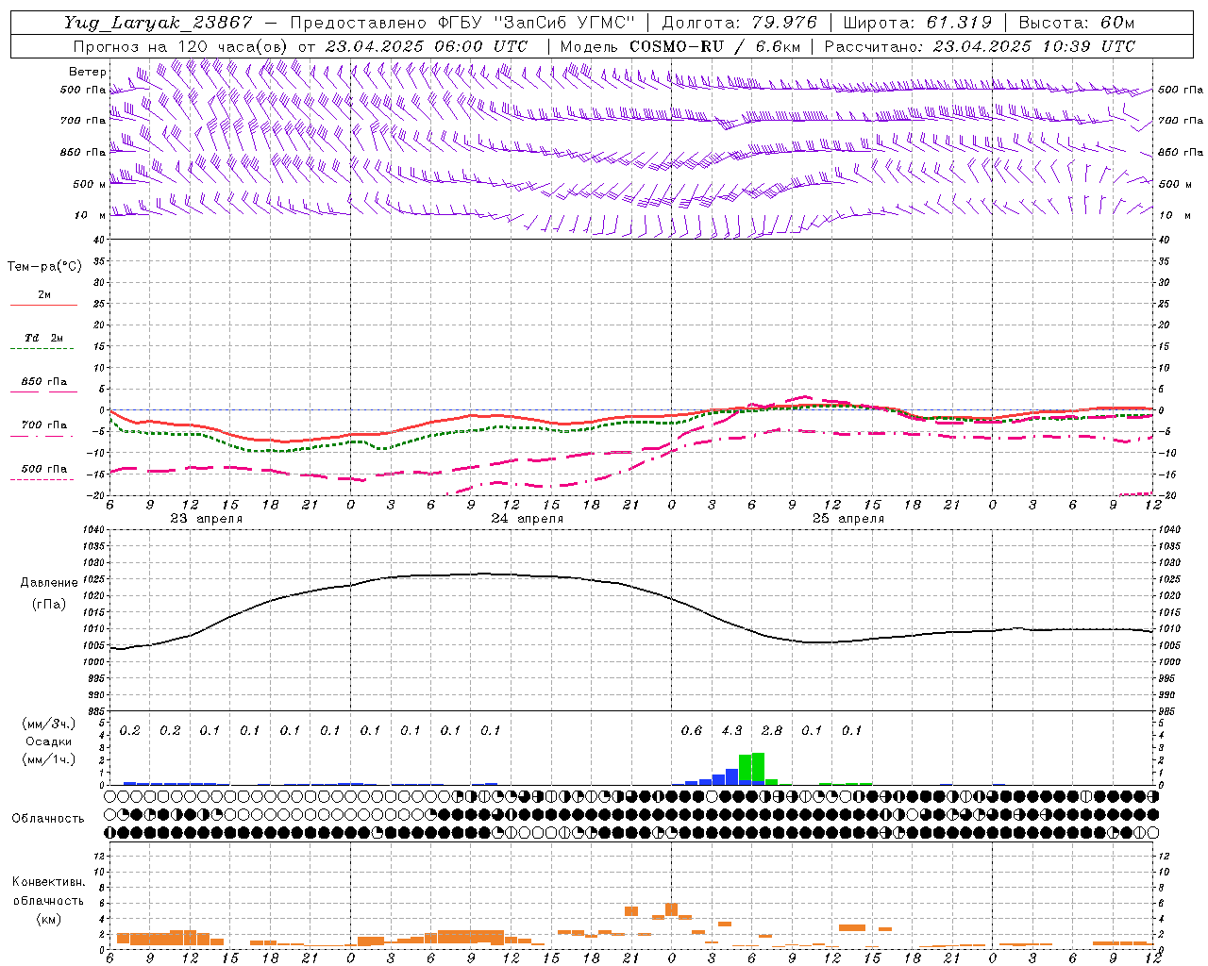Click the tallest green precipitation bar

(758, 766)
